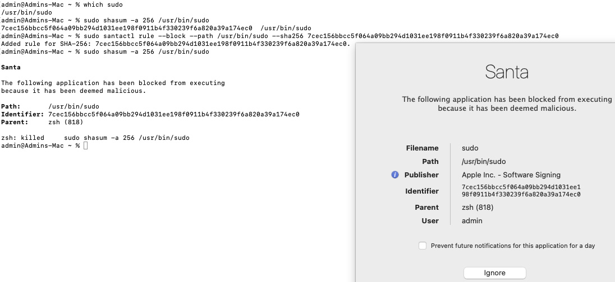This screenshot has width=615, height=282.
Task: Click the info icon beside Publisher
Action: click(x=395, y=175)
